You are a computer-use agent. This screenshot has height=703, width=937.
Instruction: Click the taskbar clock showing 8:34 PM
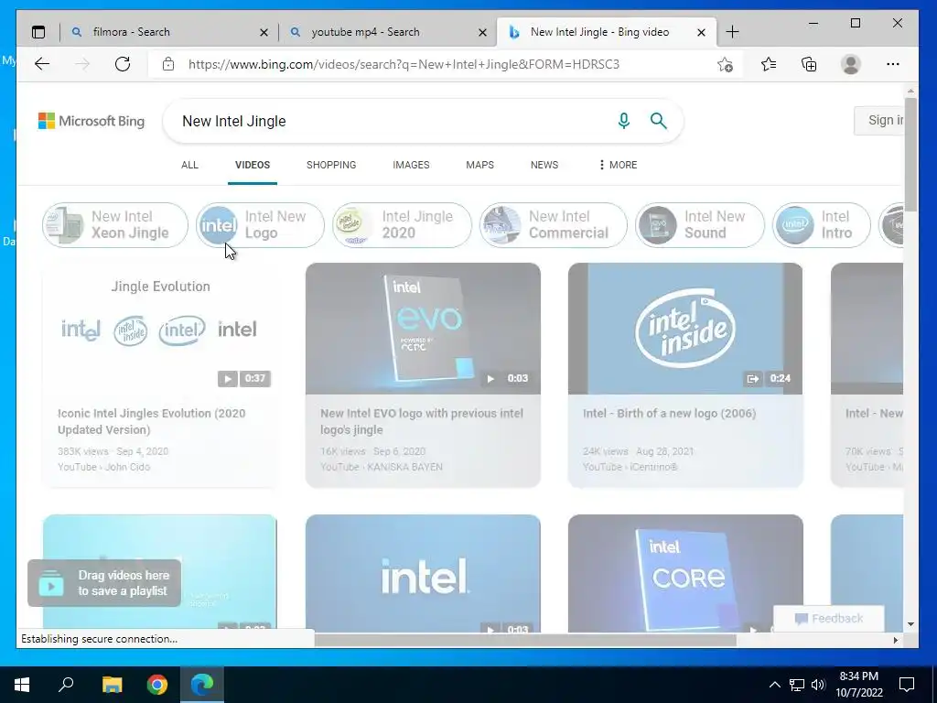pos(858,685)
